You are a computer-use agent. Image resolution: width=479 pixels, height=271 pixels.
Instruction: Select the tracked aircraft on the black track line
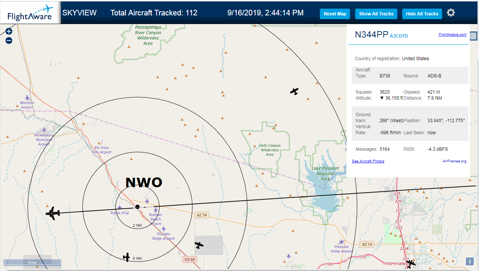(x=53, y=213)
